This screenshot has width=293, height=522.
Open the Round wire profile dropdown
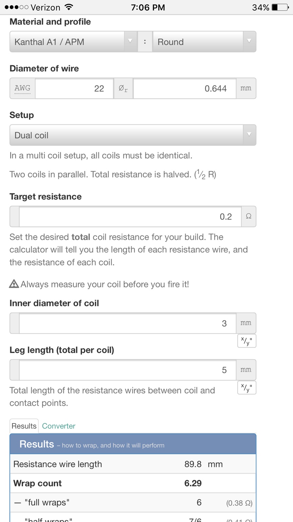click(204, 42)
